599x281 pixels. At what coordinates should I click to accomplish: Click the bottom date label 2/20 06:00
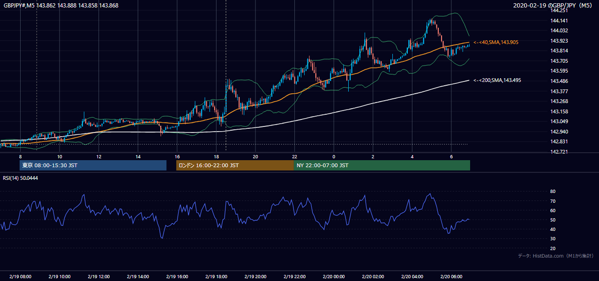(x=451, y=276)
